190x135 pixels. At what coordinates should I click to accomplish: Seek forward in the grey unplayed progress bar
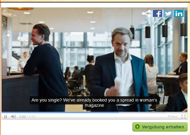coord(153,112)
